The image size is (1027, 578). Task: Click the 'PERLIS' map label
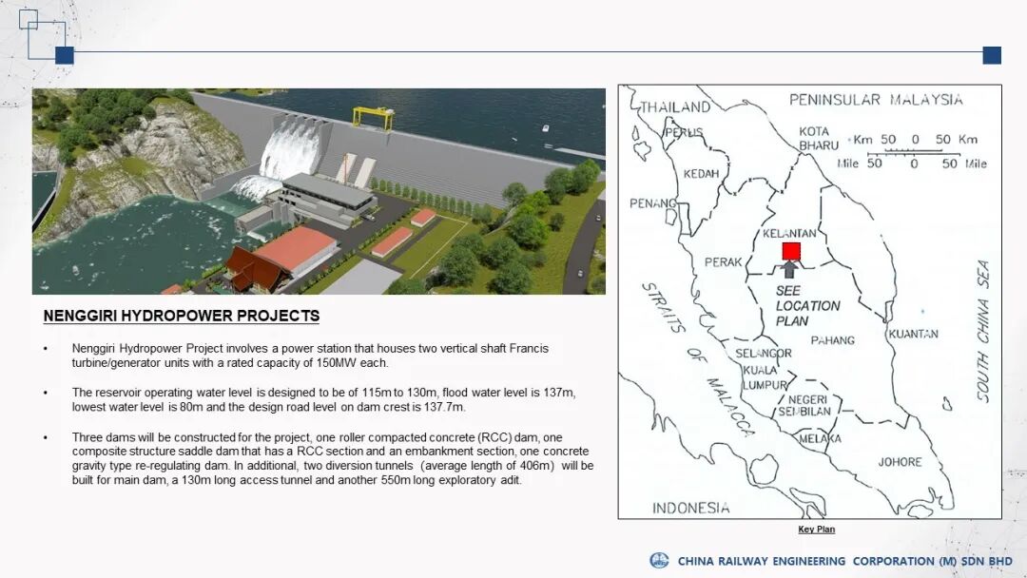[685, 132]
